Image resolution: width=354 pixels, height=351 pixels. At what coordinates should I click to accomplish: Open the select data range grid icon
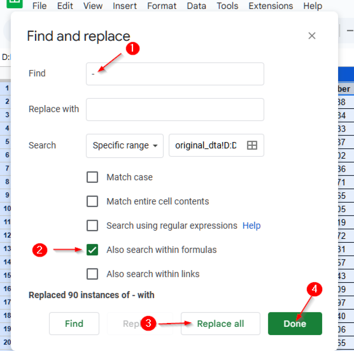coord(252,145)
